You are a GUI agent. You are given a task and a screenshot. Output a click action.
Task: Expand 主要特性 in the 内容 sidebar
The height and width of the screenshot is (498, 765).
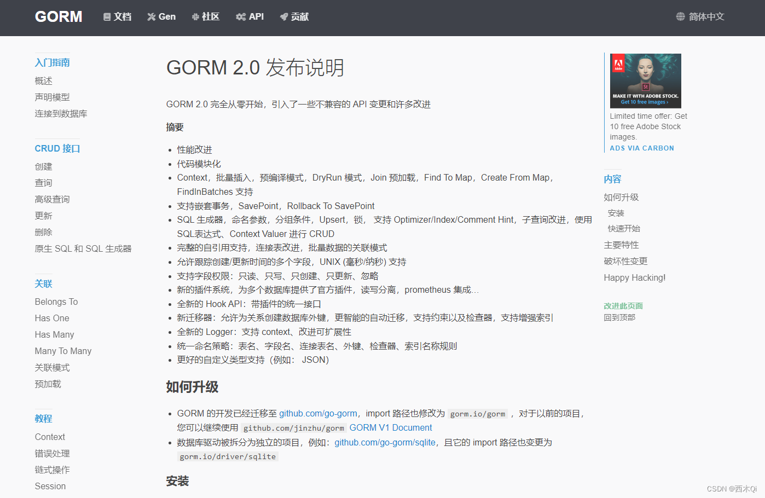(x=621, y=245)
